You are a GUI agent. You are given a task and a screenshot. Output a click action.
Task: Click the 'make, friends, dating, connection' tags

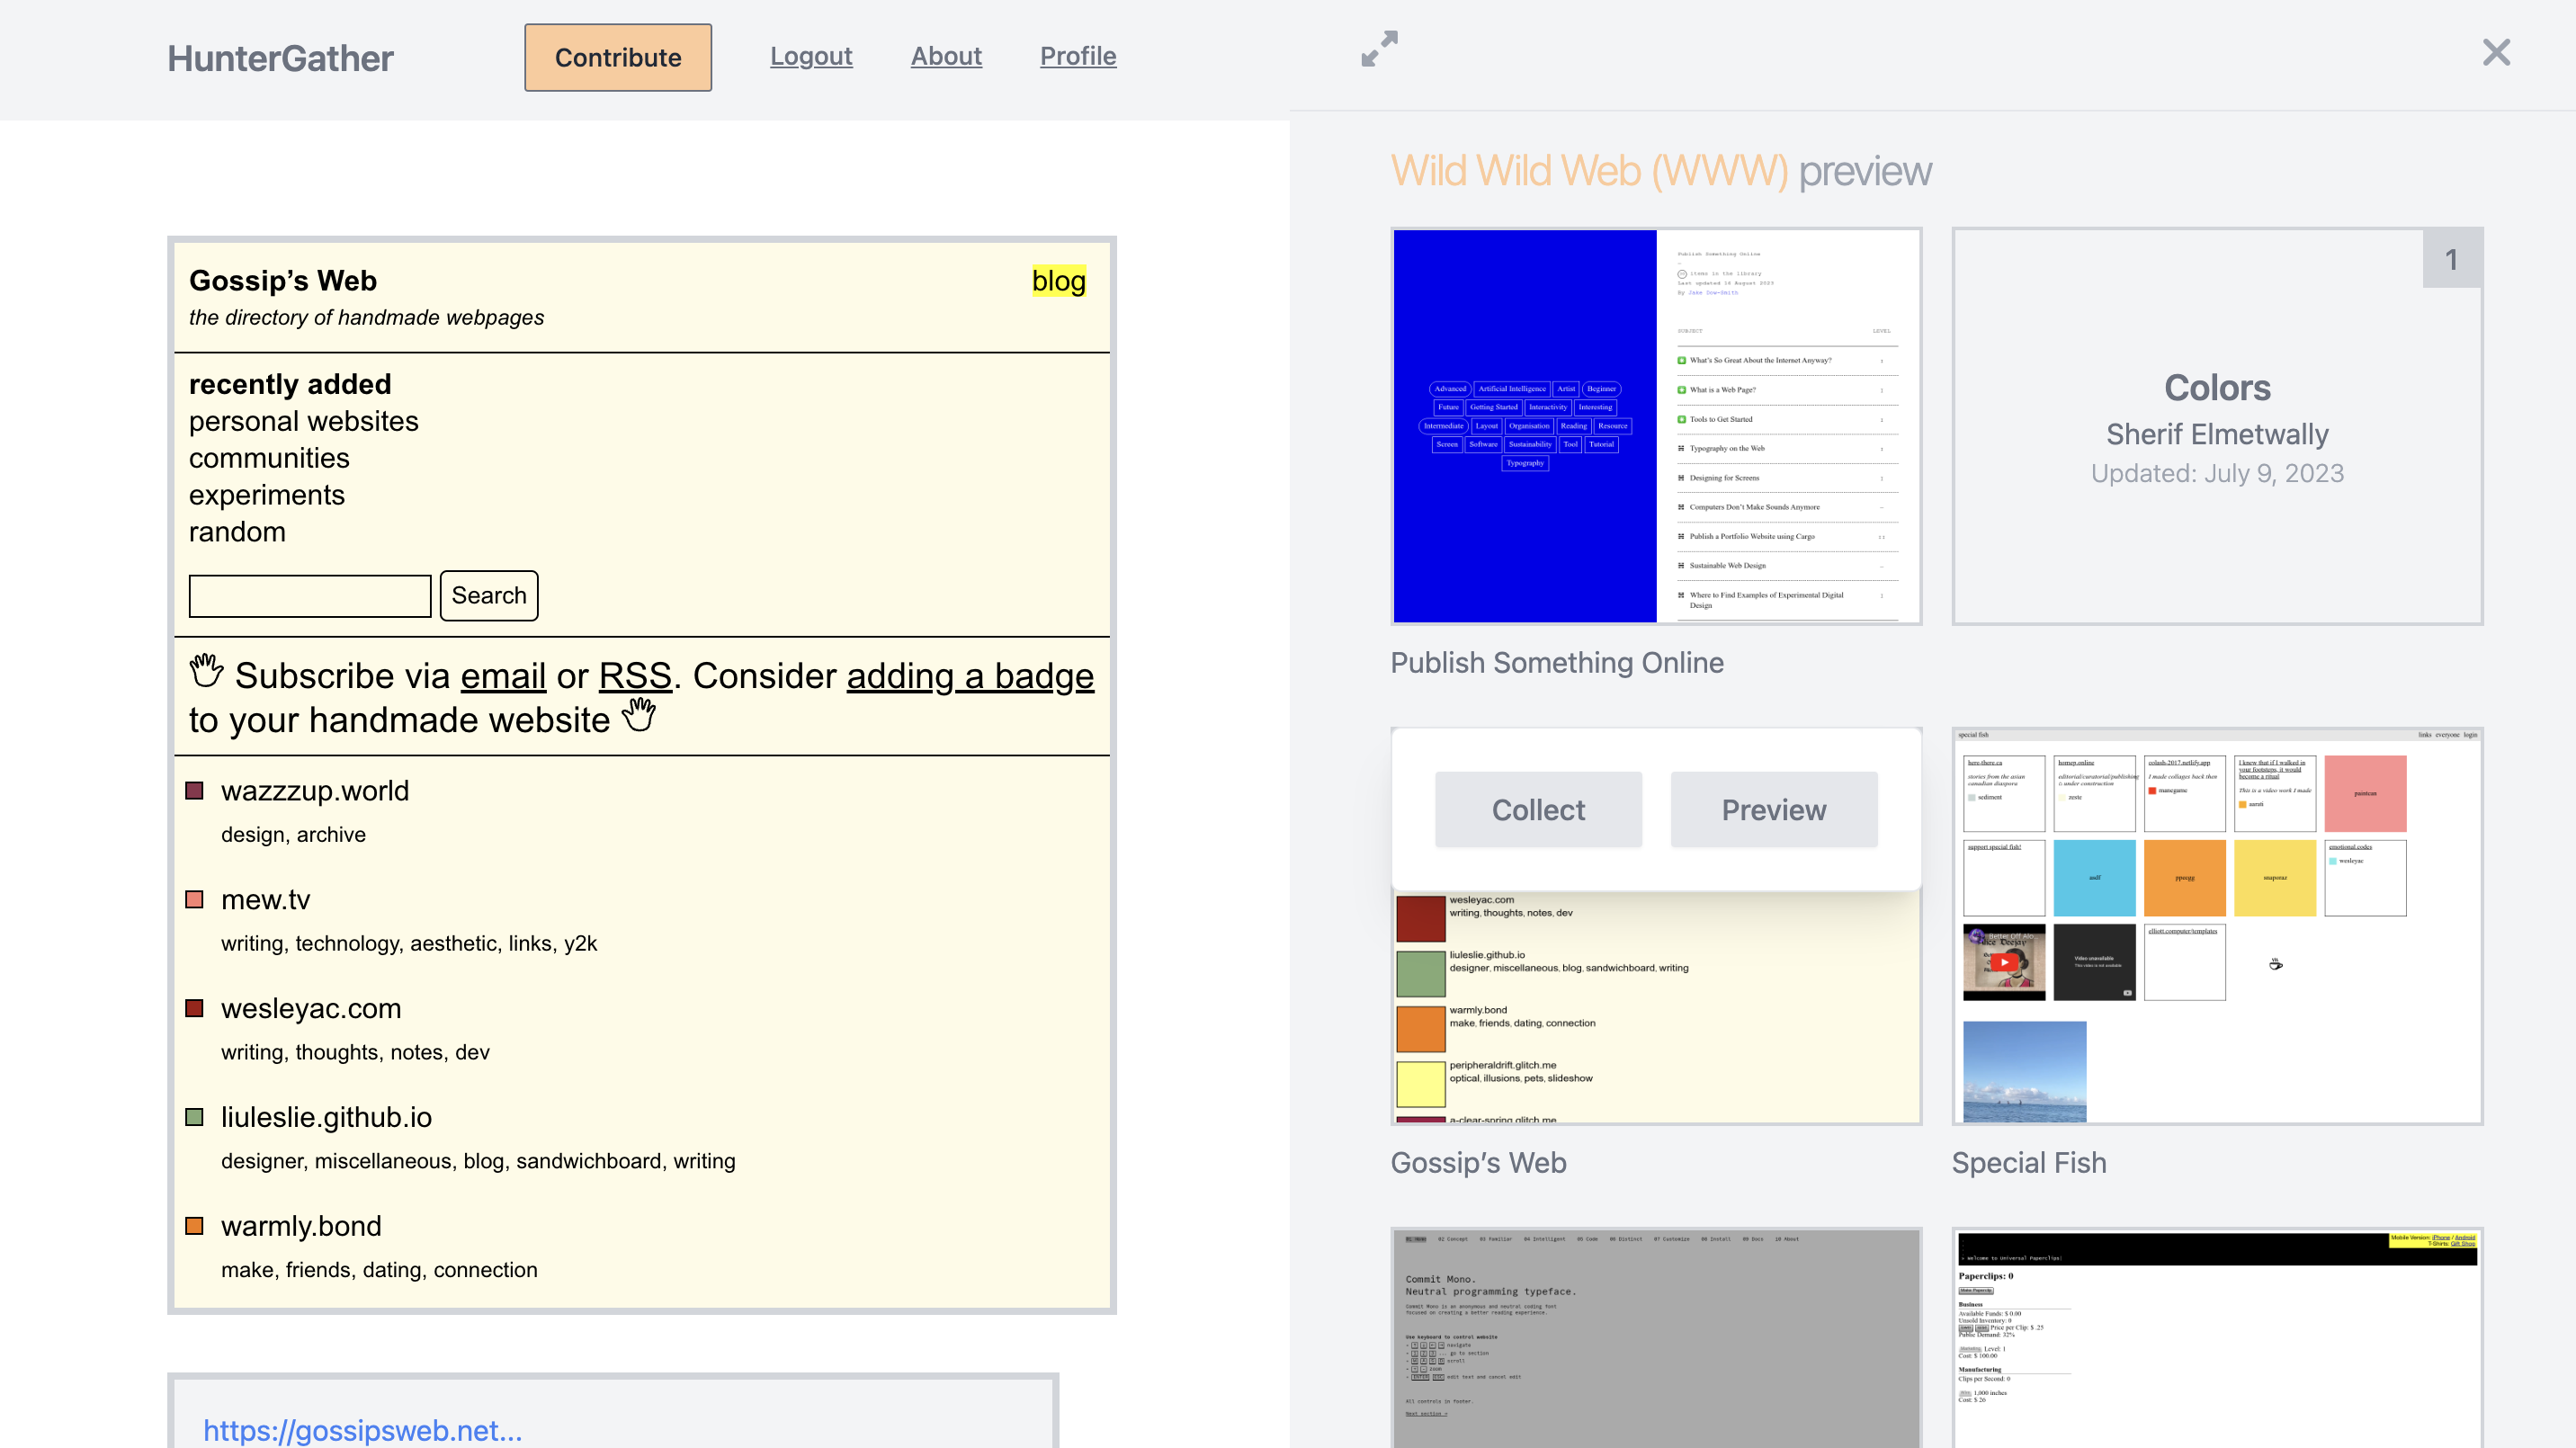pos(379,1269)
